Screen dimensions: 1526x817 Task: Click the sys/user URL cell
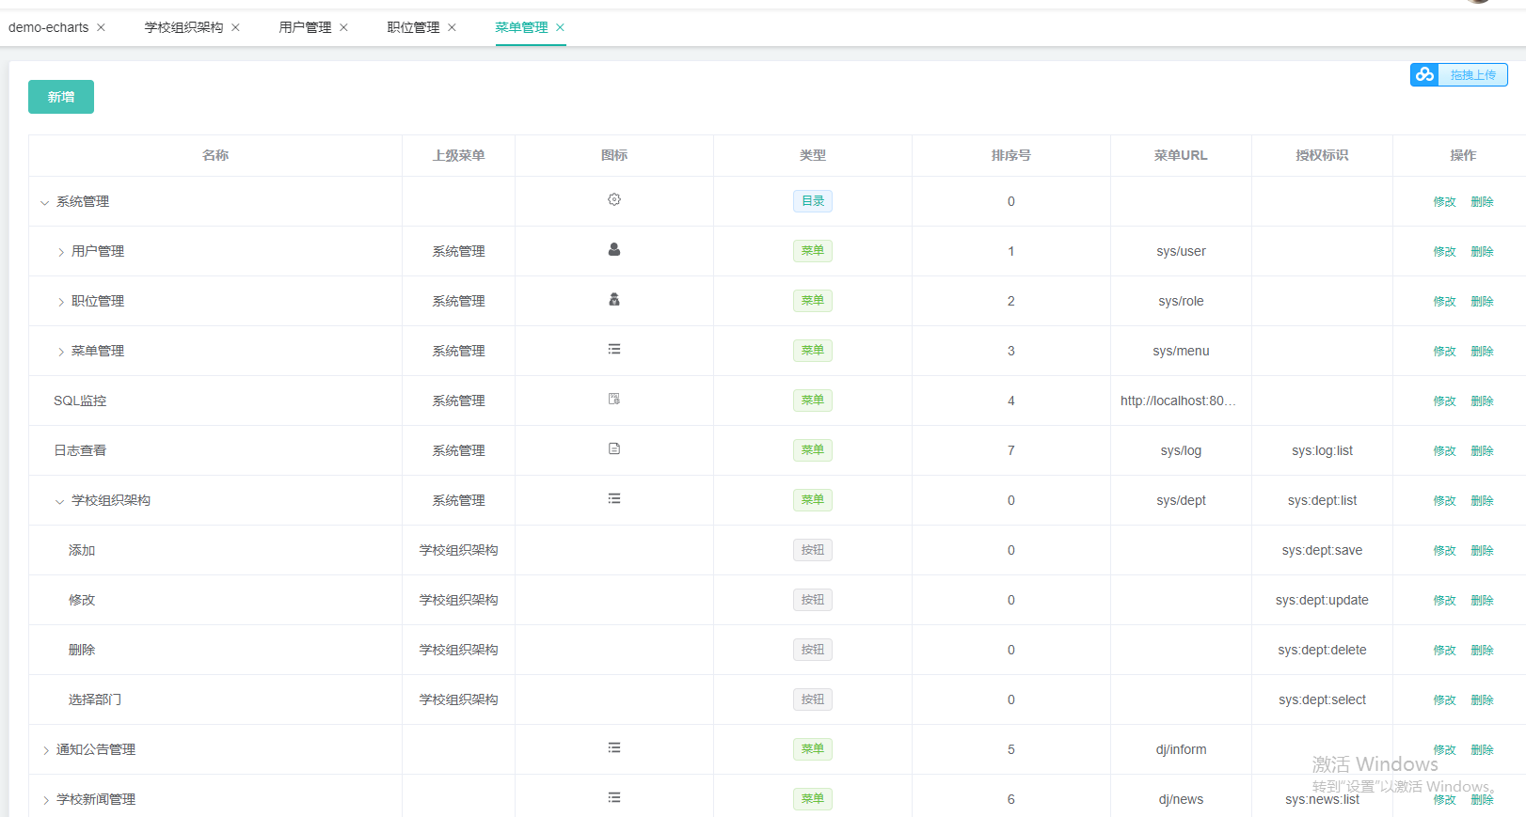[x=1181, y=252]
